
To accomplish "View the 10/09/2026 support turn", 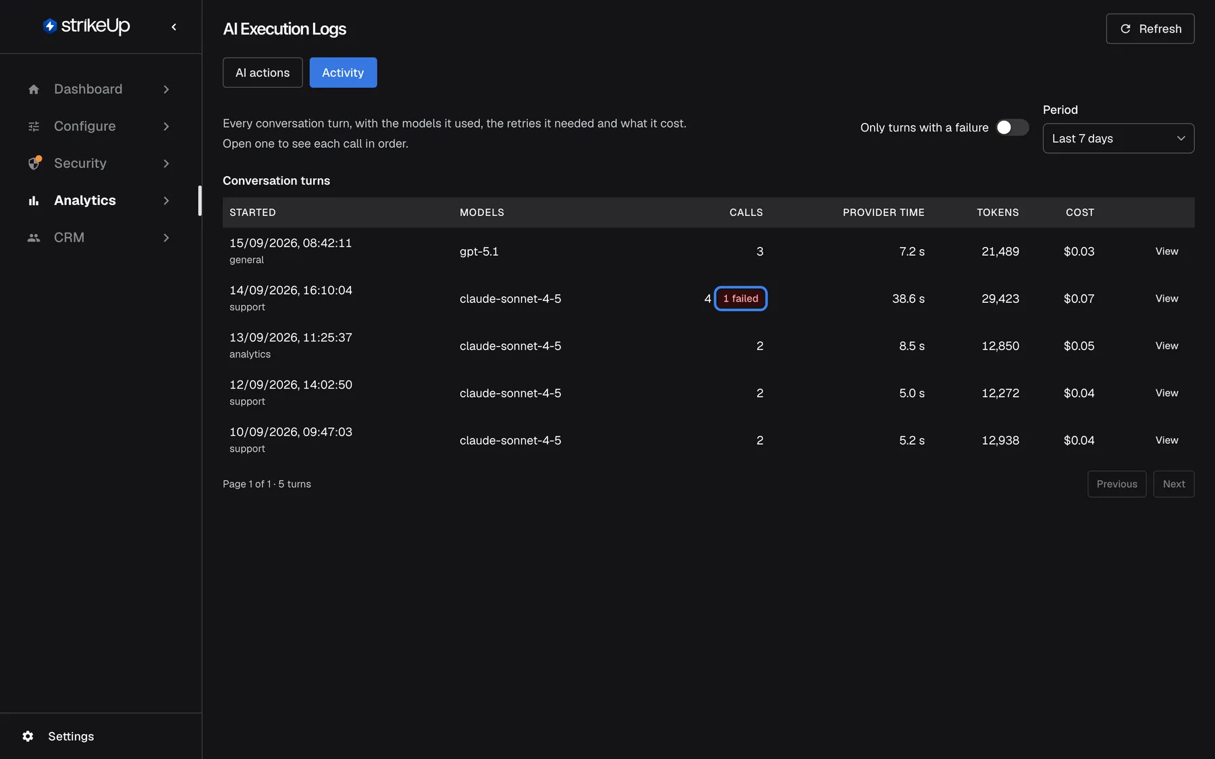I will [1166, 440].
